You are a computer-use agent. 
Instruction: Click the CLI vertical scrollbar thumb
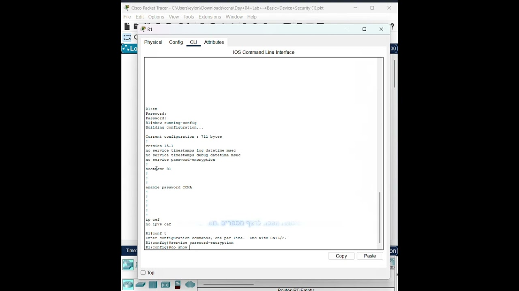pos(380,217)
